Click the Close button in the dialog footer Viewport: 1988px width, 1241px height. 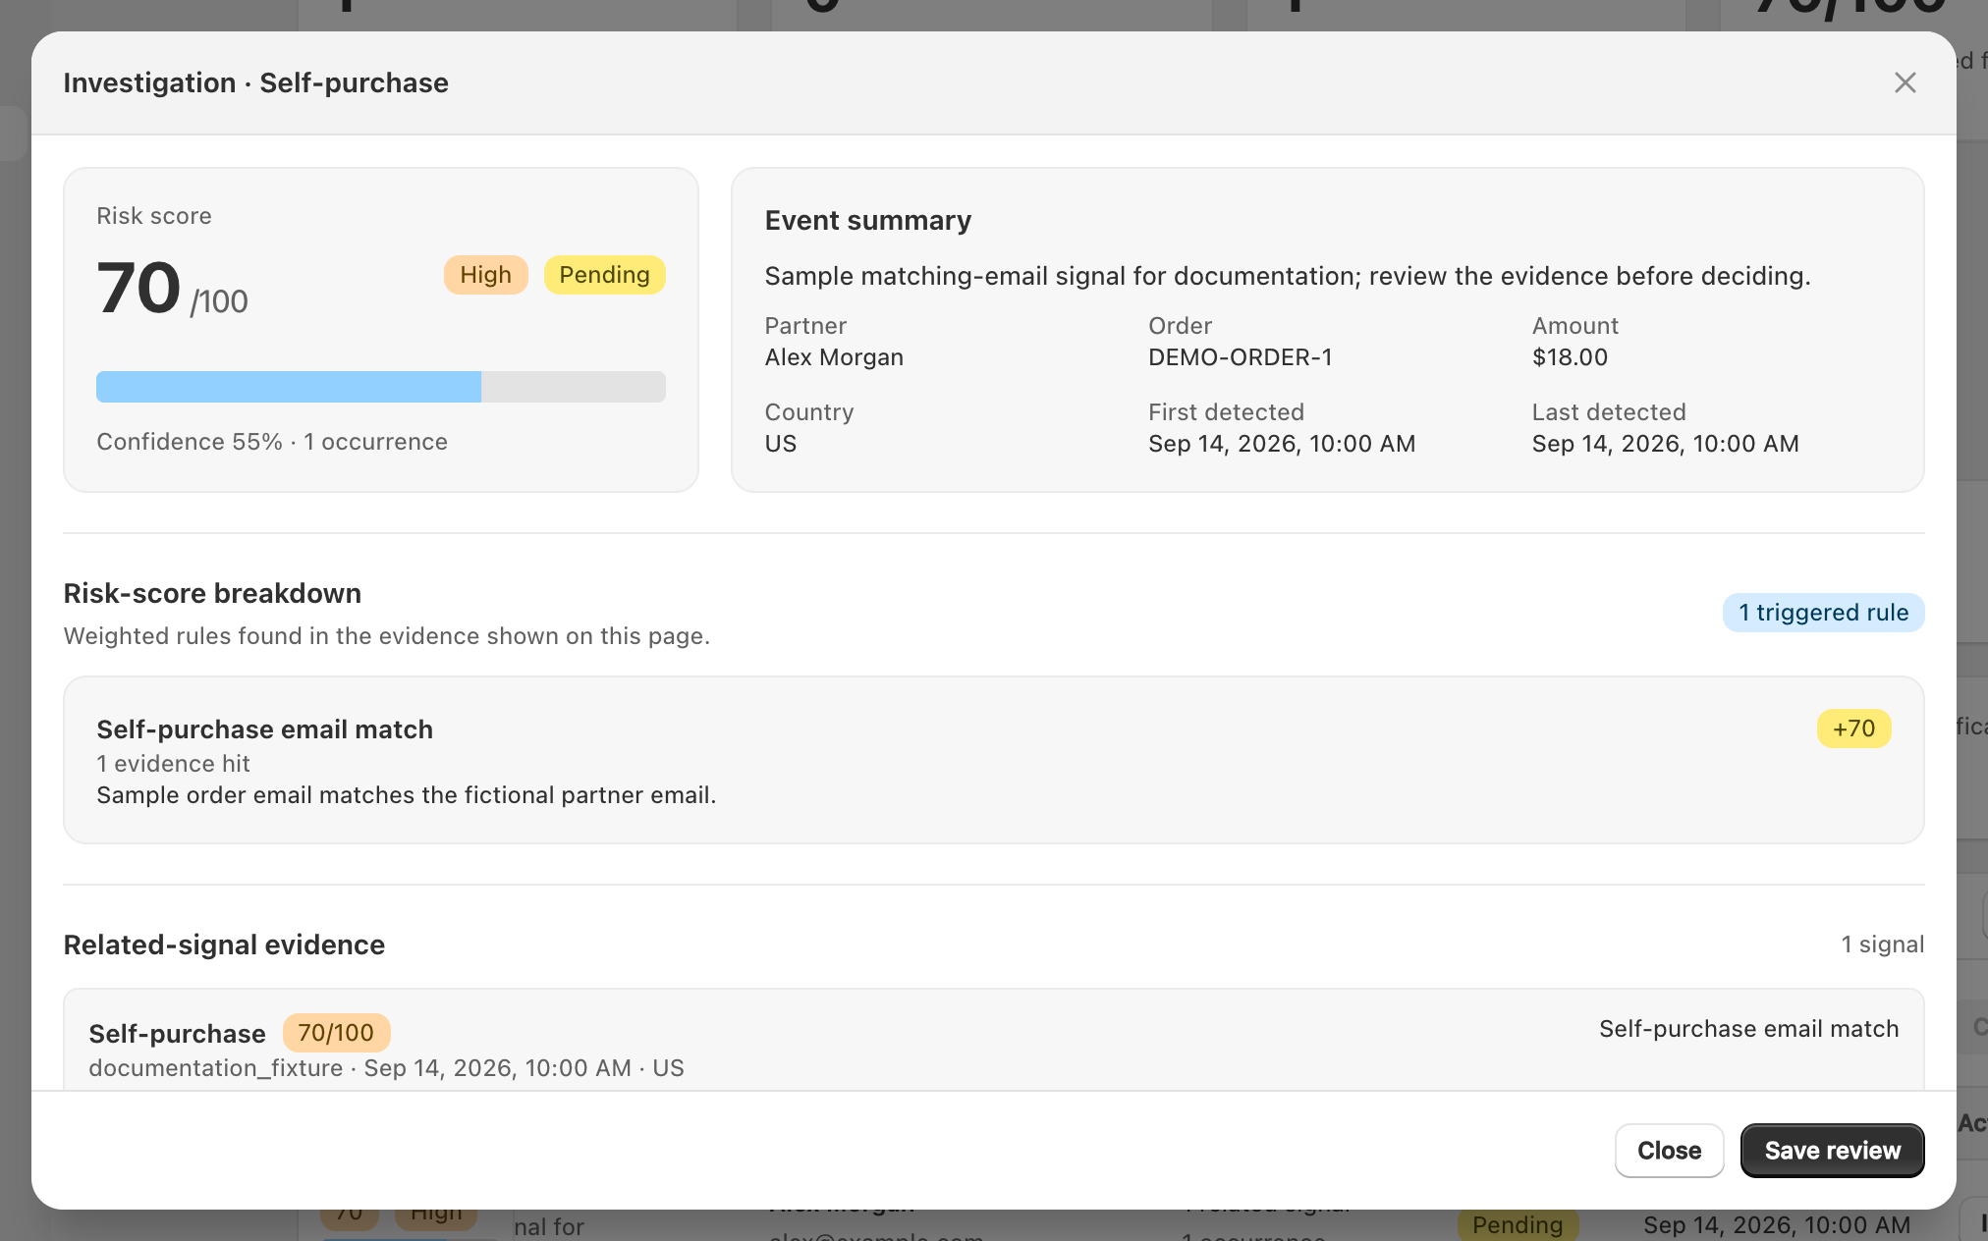(x=1669, y=1151)
